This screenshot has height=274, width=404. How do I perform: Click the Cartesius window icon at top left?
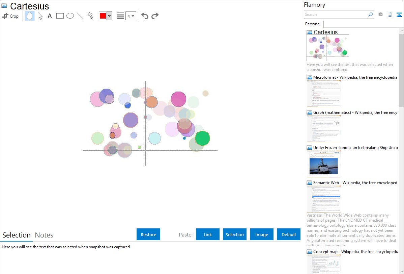(x=4, y=6)
